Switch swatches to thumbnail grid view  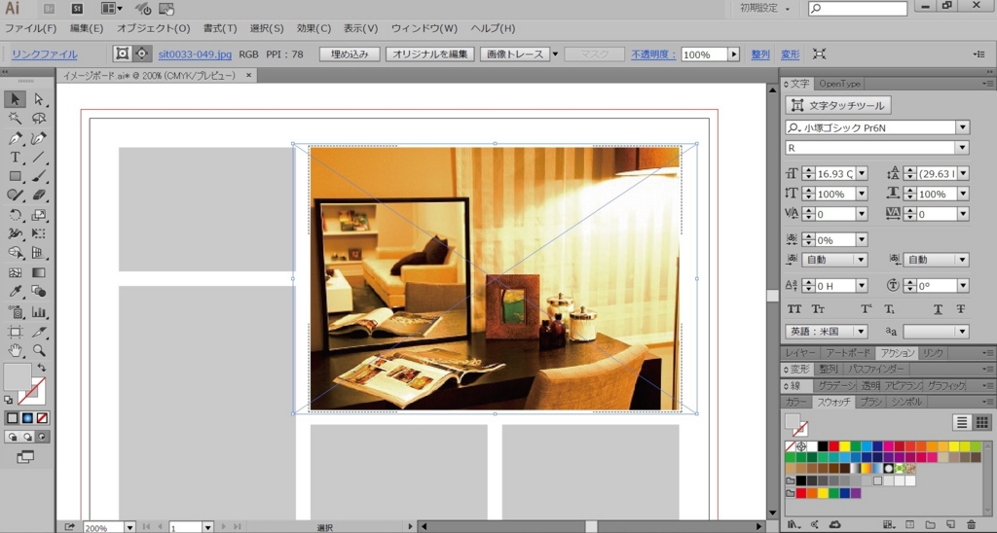pyautogui.click(x=982, y=422)
